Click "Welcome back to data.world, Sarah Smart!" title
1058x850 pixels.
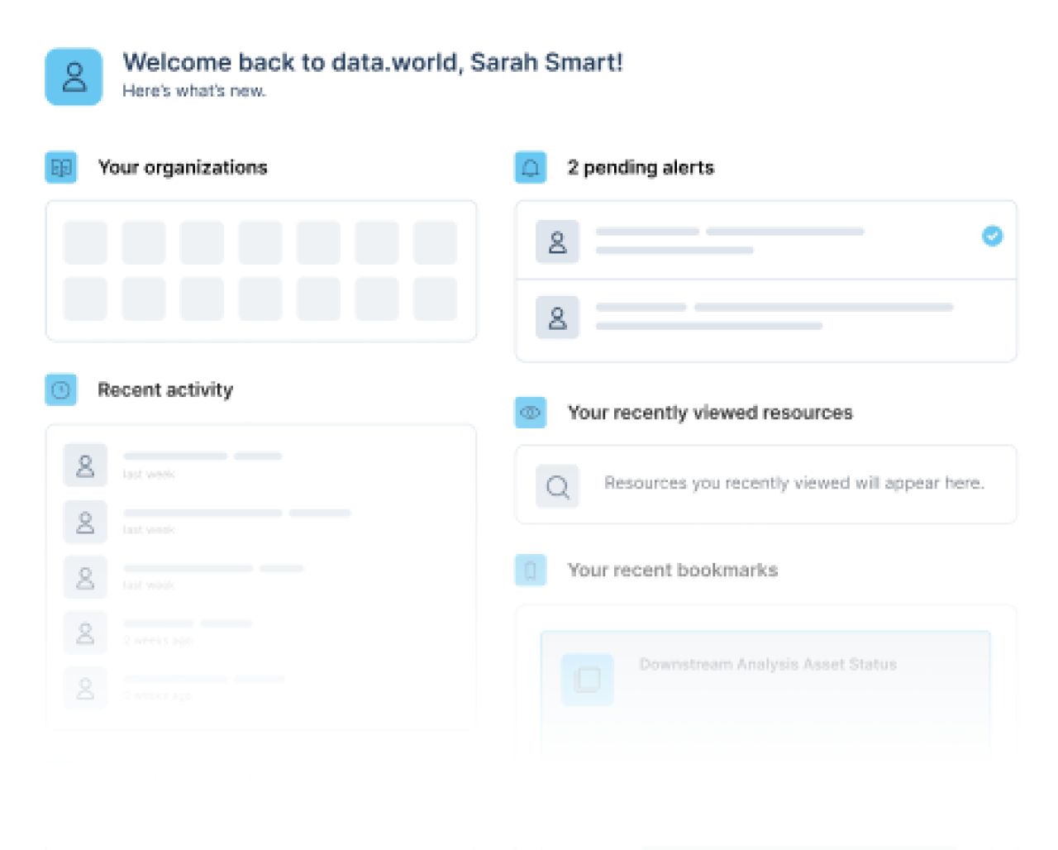[x=373, y=62]
